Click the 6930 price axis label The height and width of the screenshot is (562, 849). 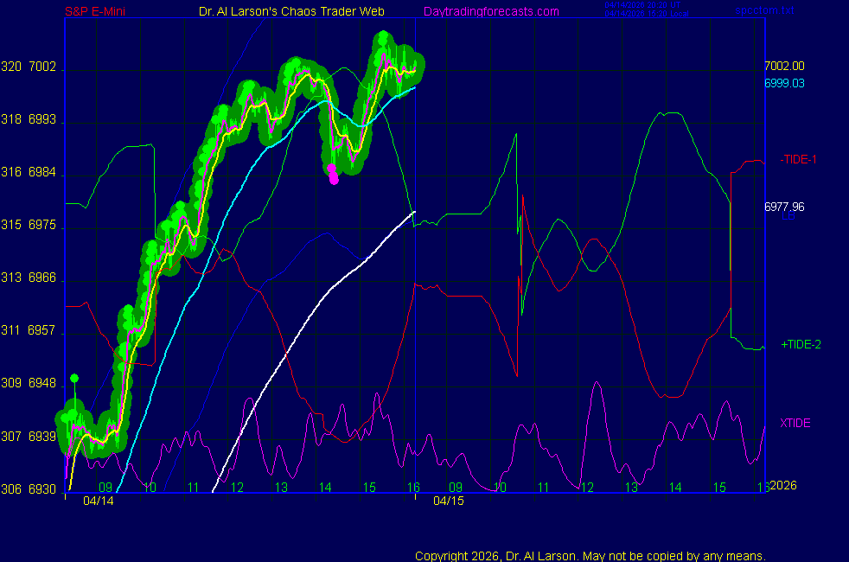click(x=42, y=489)
